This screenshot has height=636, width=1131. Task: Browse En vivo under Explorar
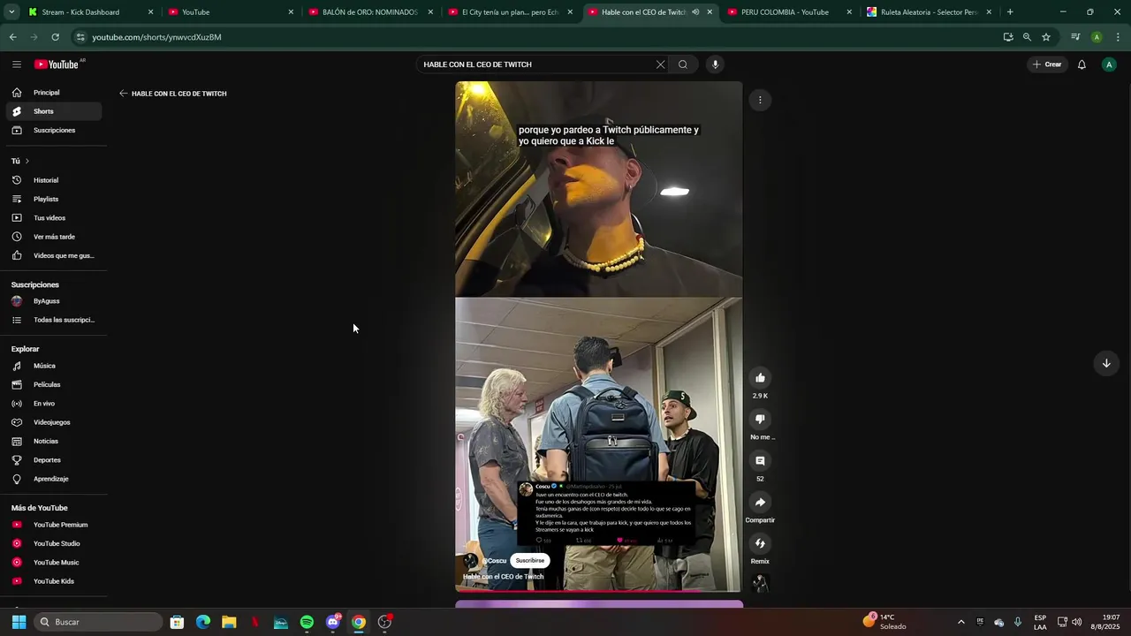point(53,404)
